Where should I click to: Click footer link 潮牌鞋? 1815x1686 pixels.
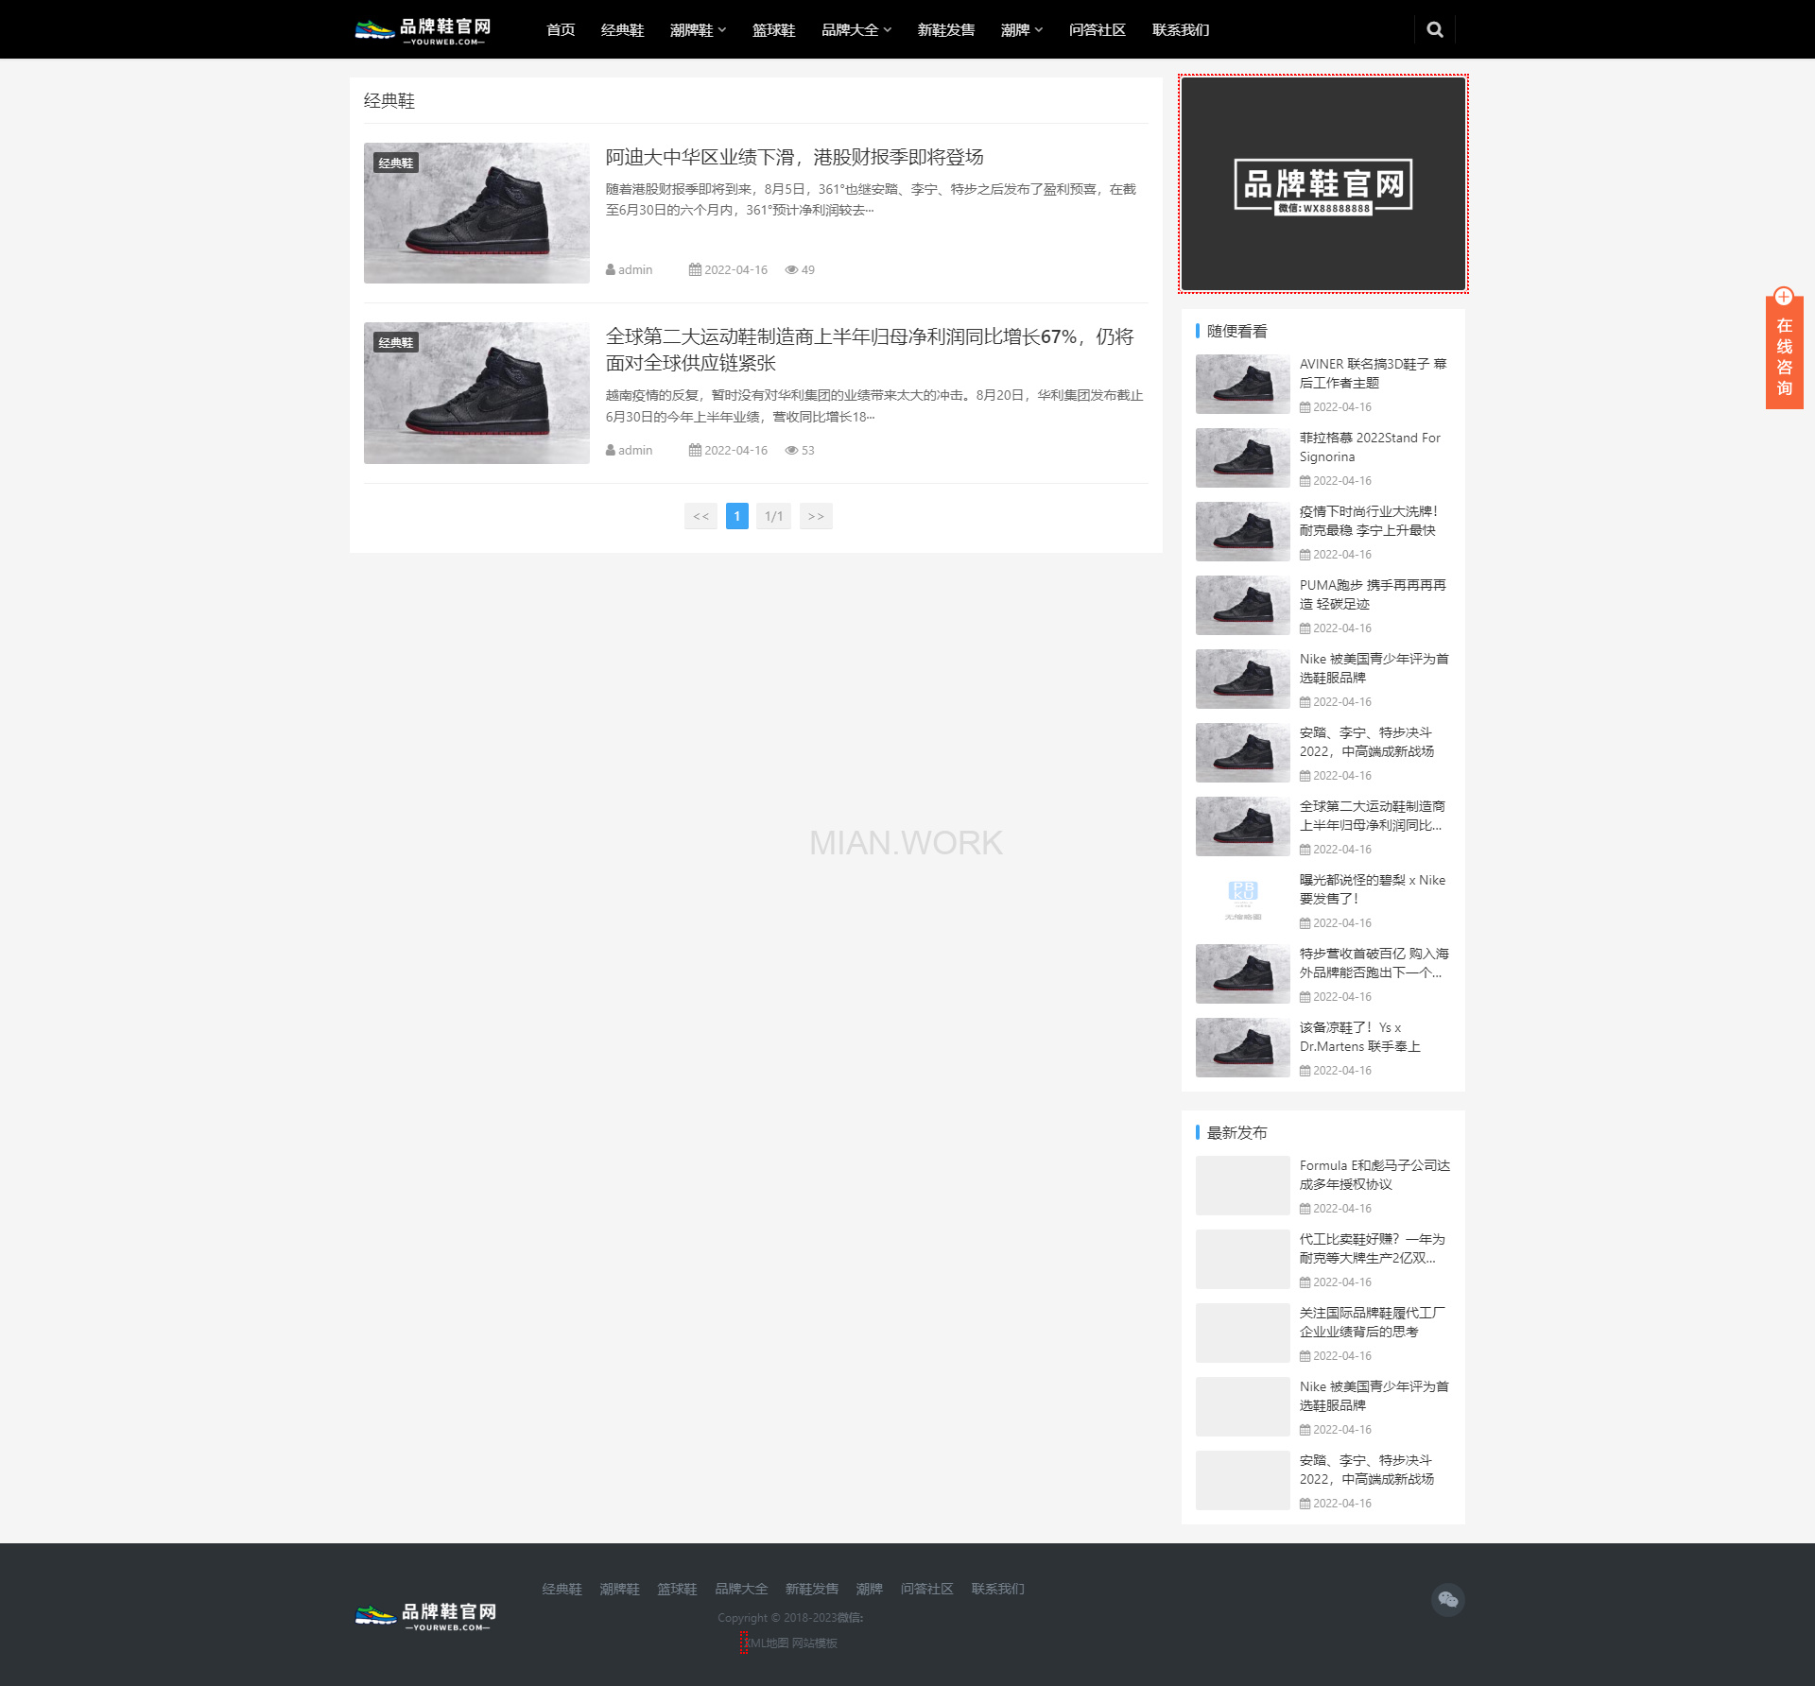pyautogui.click(x=619, y=1589)
